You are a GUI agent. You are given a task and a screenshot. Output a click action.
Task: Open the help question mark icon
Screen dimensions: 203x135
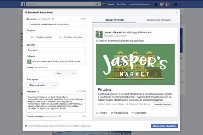pyautogui.click(x=176, y=4)
